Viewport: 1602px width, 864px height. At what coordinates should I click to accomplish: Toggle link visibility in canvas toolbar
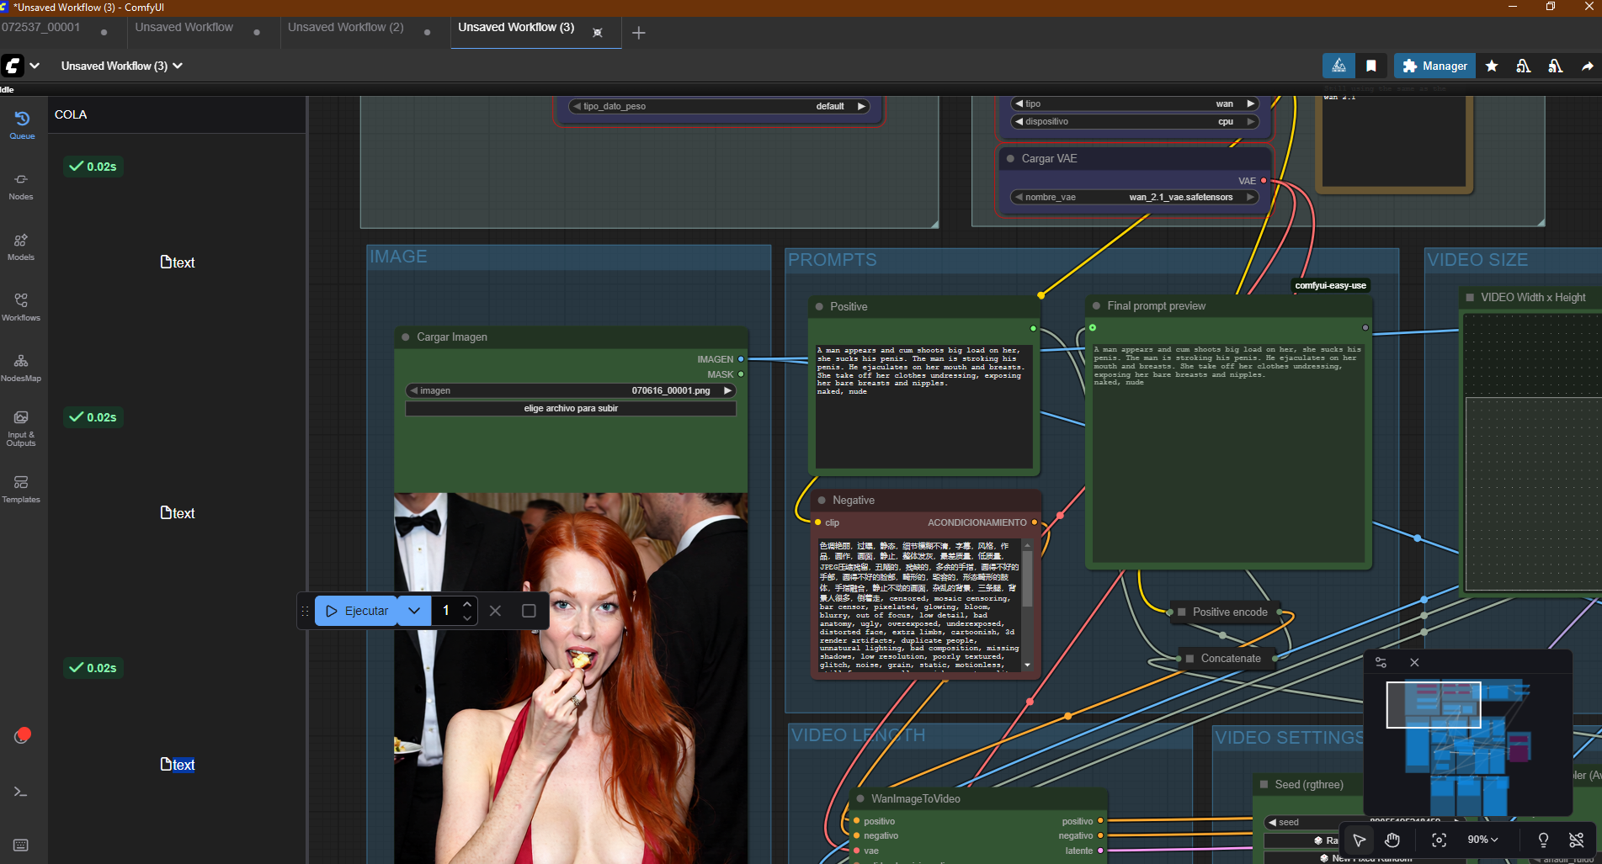point(1576,840)
